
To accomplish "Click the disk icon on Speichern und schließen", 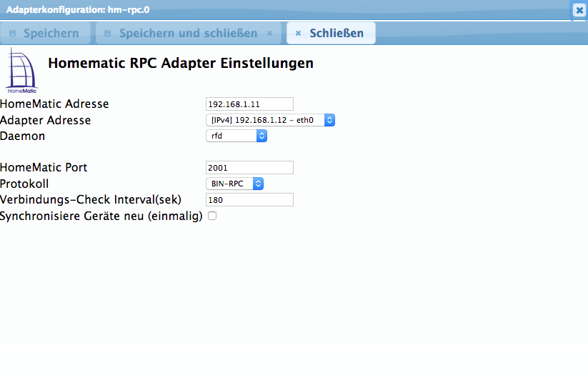I will click(x=108, y=34).
